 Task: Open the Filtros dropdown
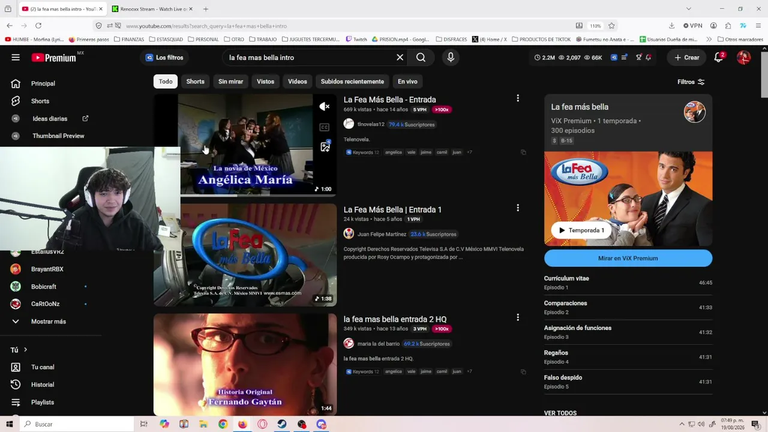(x=691, y=82)
